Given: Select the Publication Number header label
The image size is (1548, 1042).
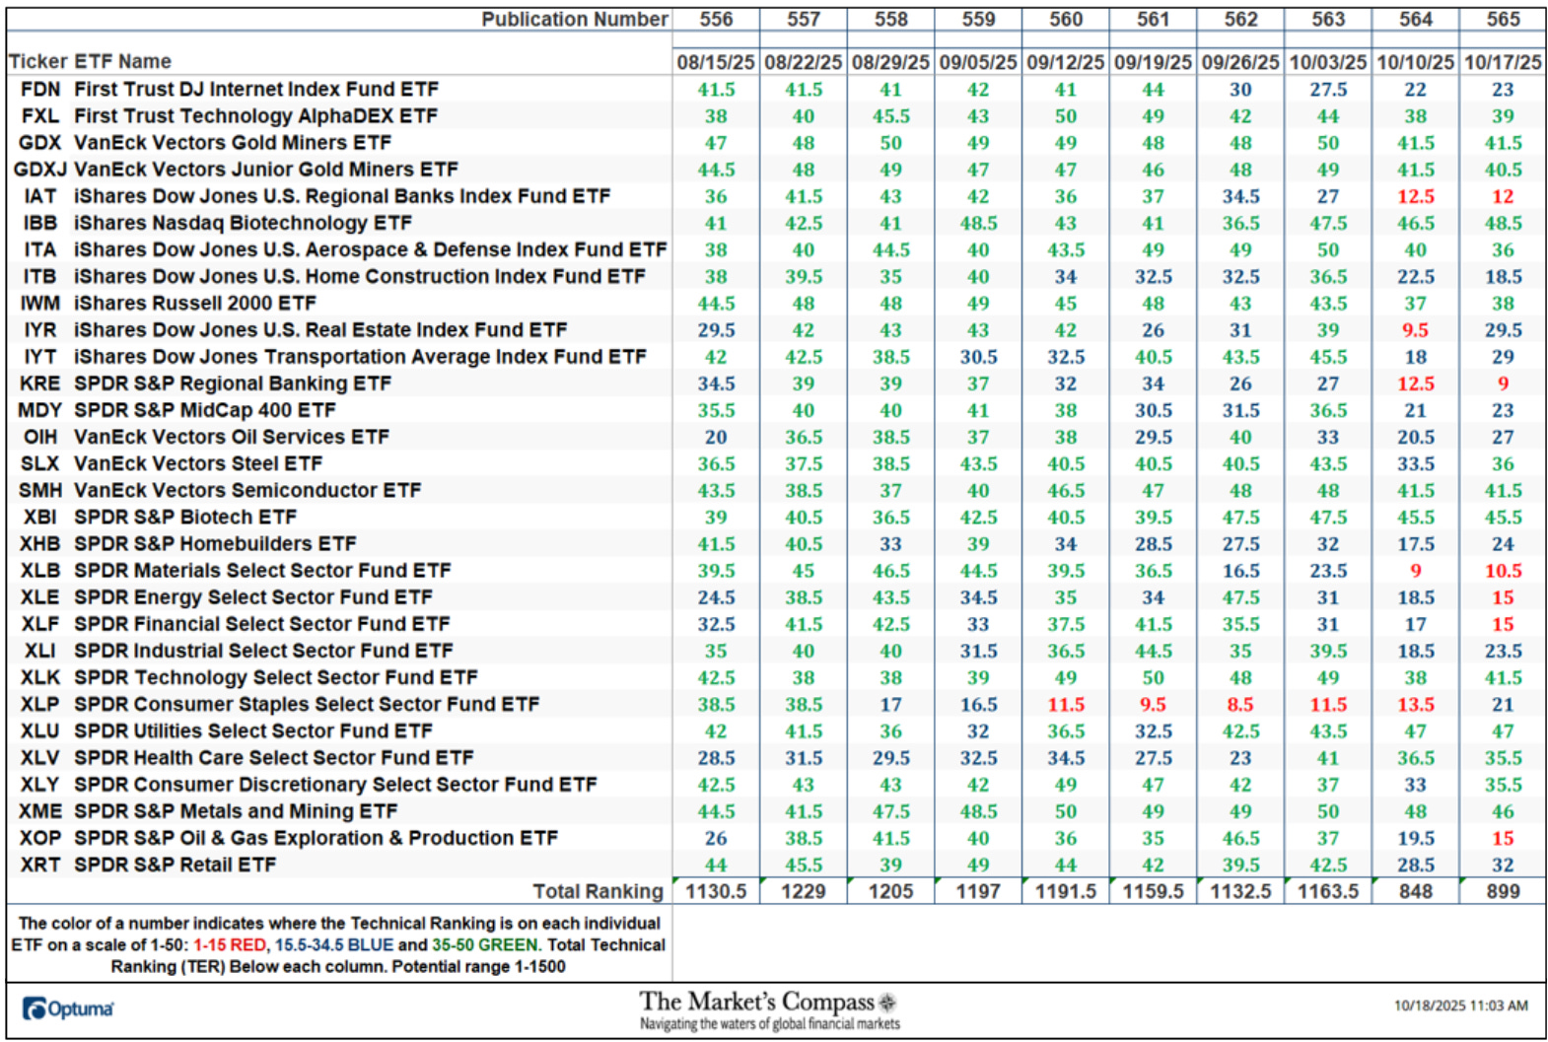Looking at the screenshot, I should (x=574, y=19).
